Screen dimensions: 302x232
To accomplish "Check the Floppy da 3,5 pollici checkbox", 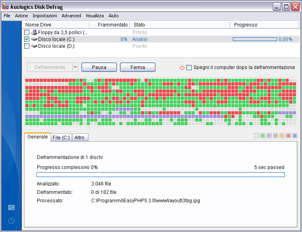I will [x=27, y=32].
